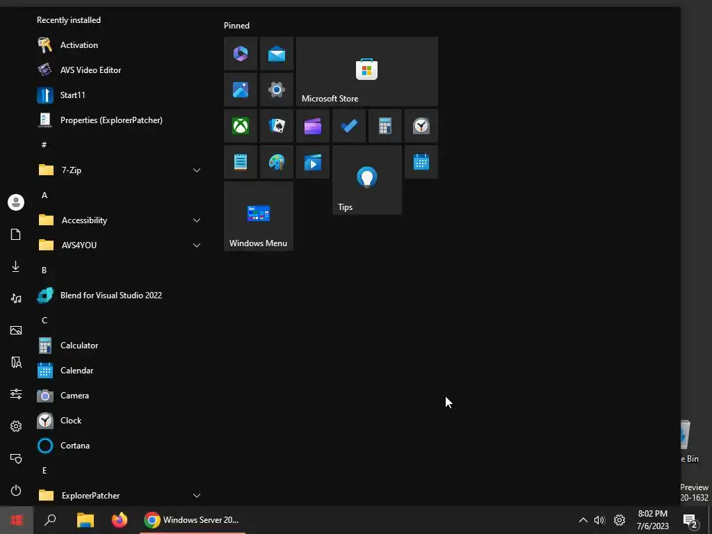
Task: Open Music from the Start sidebar
Action: point(16,298)
